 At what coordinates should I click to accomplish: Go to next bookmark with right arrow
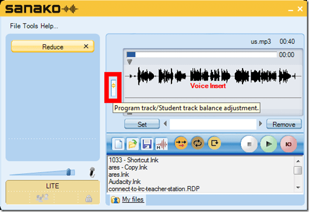[x=261, y=124]
